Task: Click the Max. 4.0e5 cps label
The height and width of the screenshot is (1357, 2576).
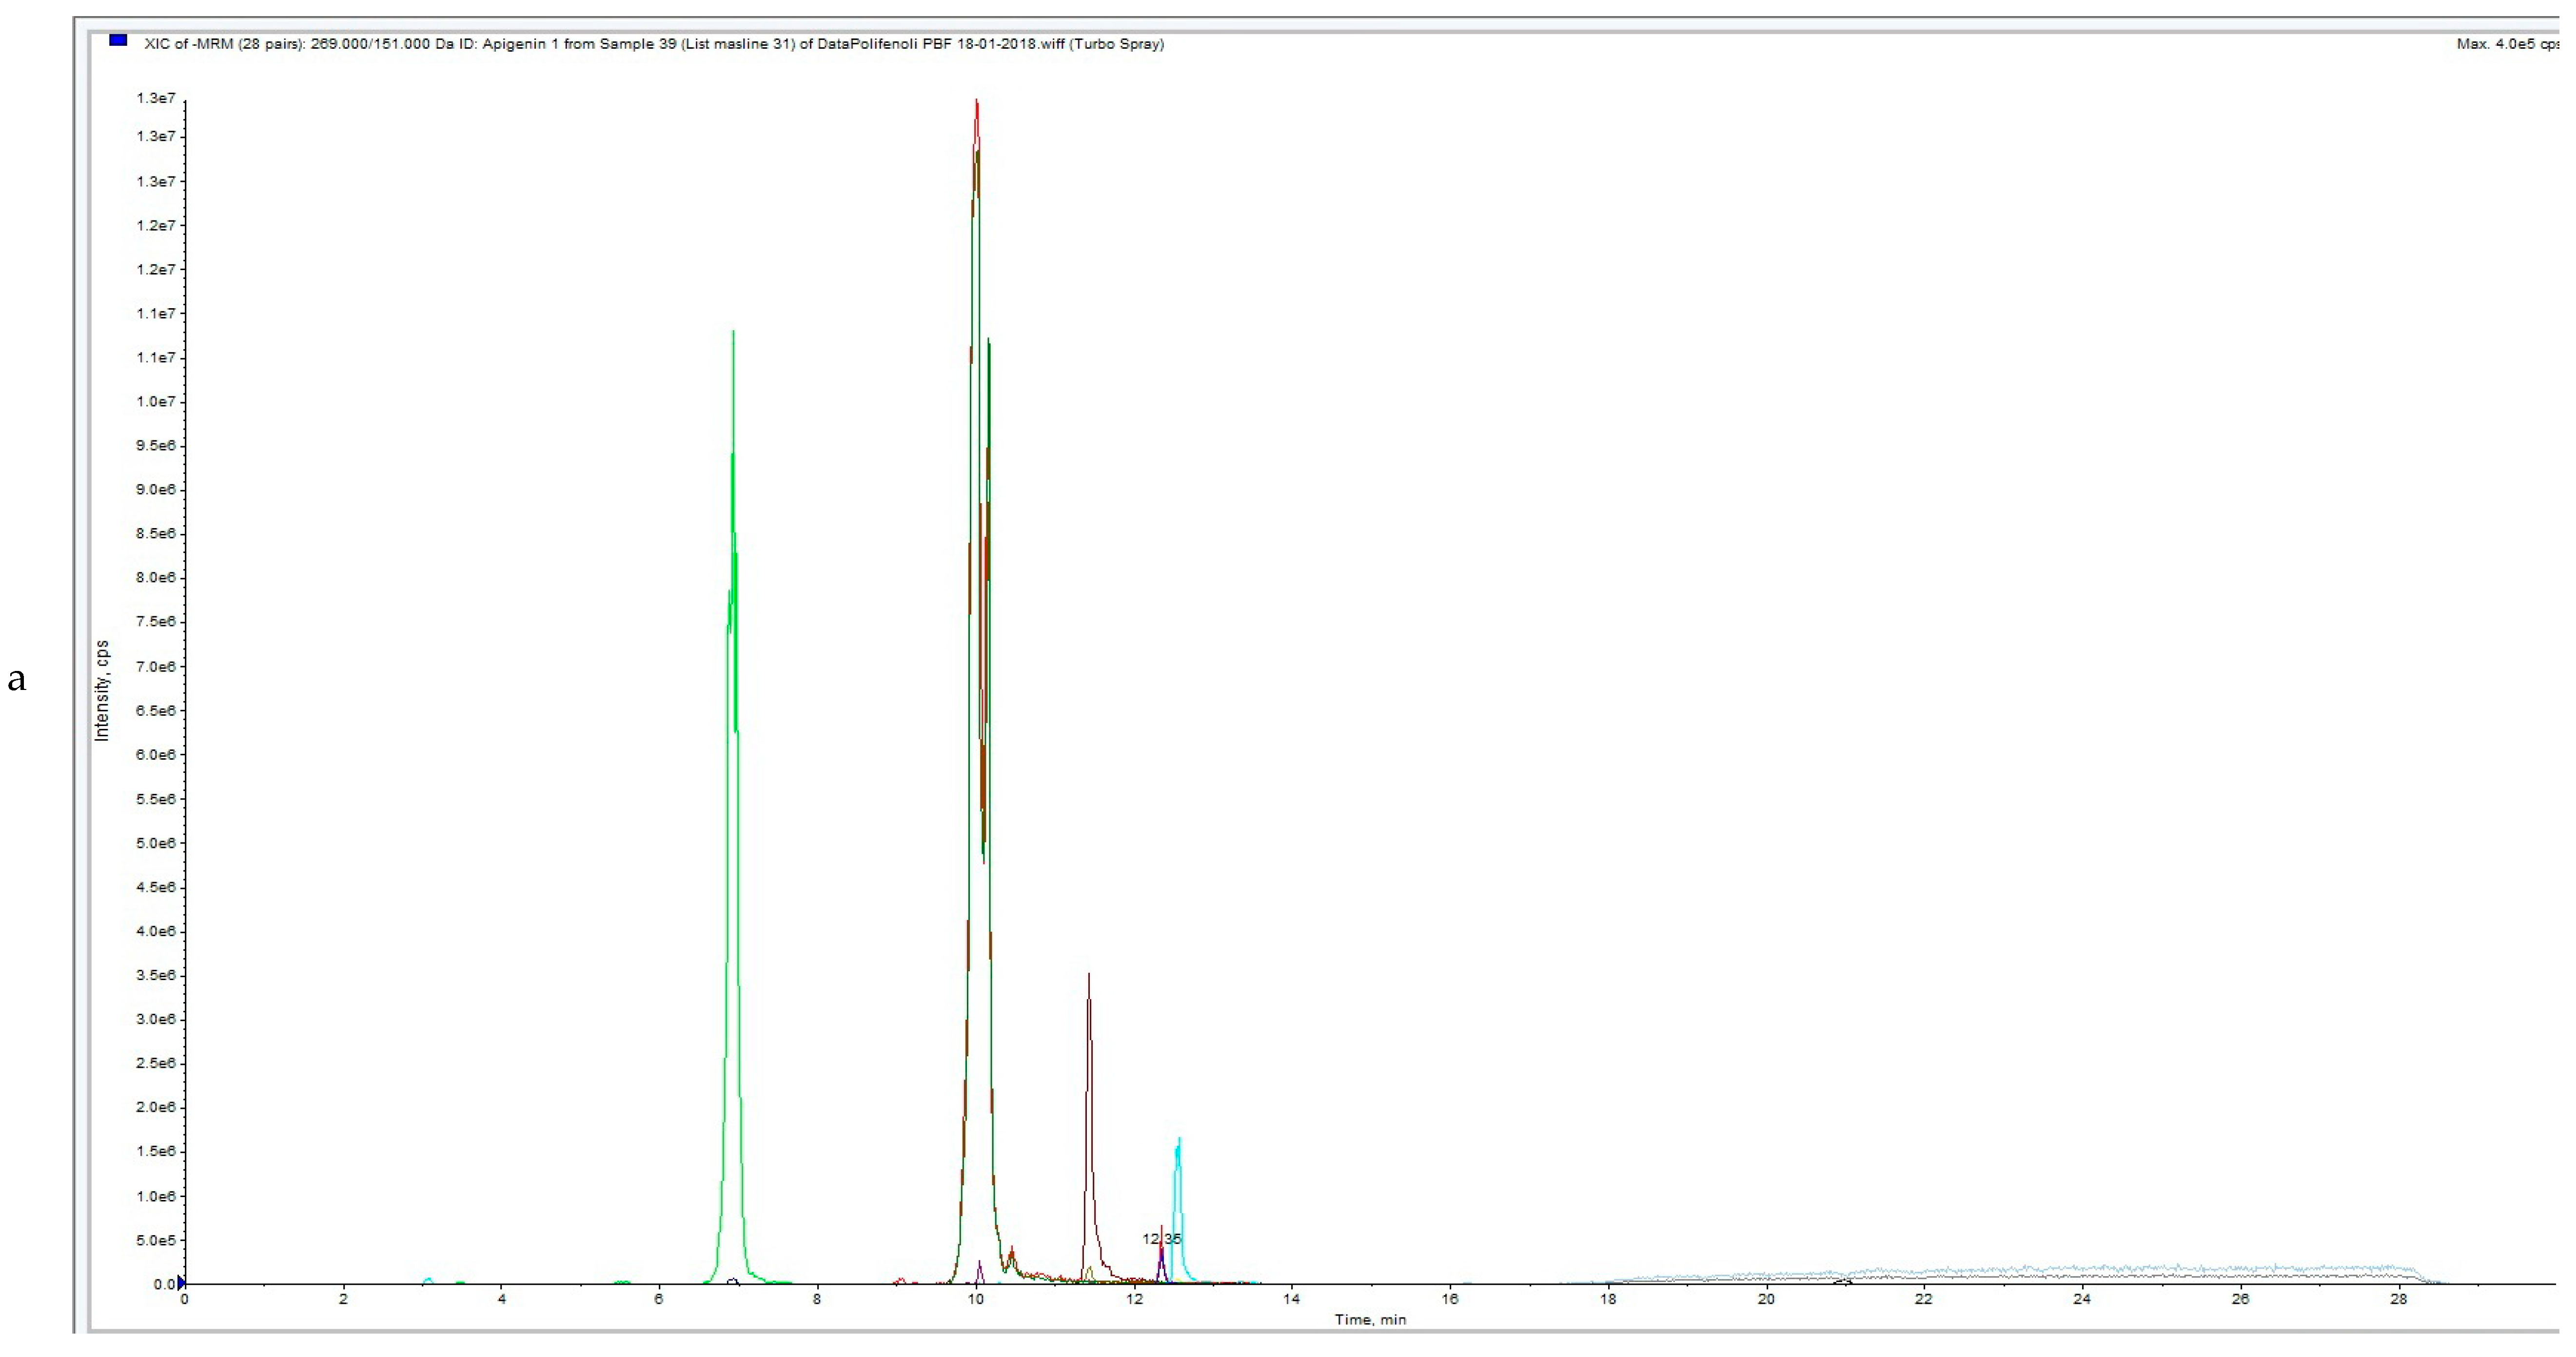Action: [2506, 44]
